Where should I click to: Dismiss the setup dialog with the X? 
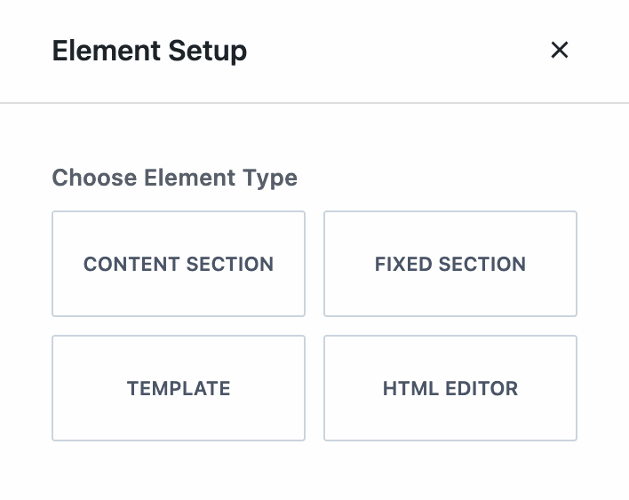pos(559,51)
